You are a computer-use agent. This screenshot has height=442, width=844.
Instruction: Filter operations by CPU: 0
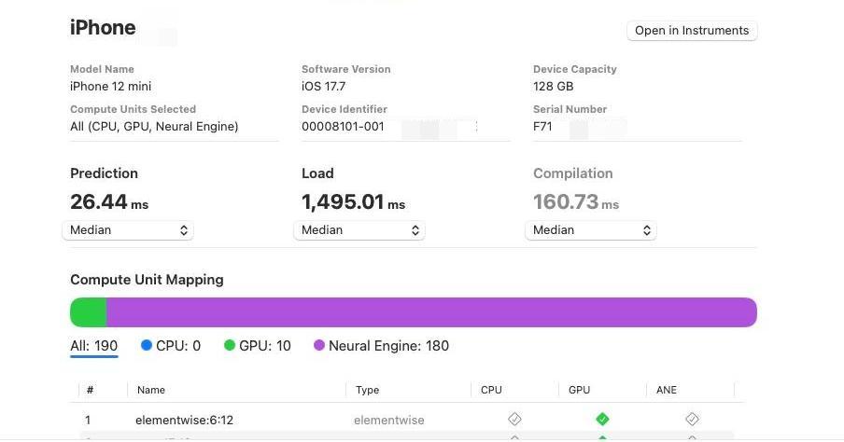pos(171,346)
